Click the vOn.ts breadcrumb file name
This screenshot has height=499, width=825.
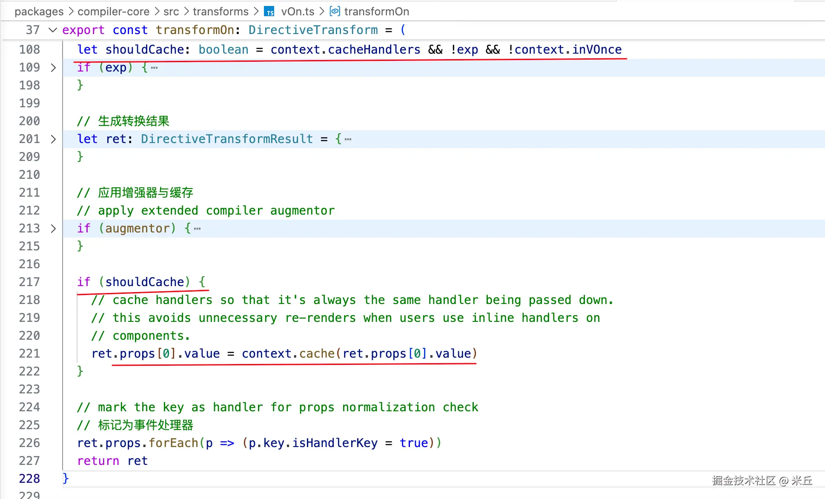[298, 11]
